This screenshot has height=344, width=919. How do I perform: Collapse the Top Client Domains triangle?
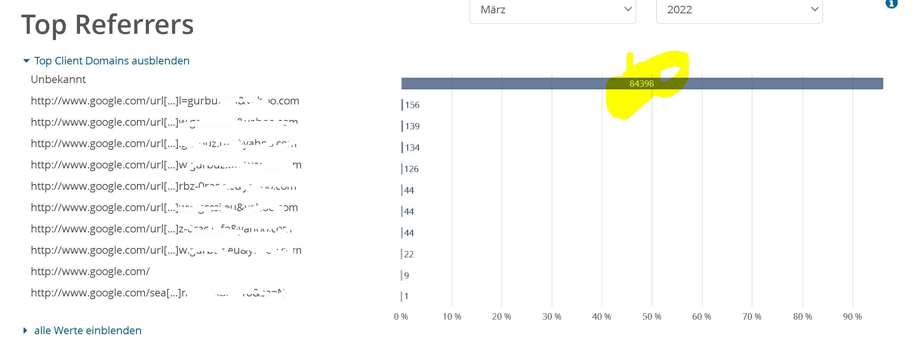coord(26,61)
